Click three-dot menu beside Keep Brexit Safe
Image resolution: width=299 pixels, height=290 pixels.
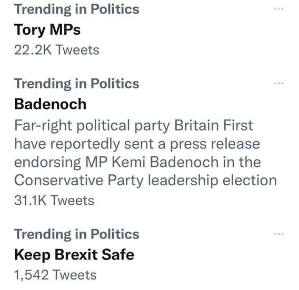[x=278, y=234]
